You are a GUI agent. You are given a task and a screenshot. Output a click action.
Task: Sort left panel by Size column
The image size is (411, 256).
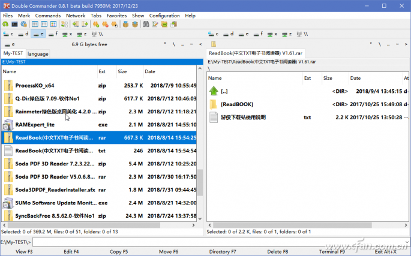(130, 71)
